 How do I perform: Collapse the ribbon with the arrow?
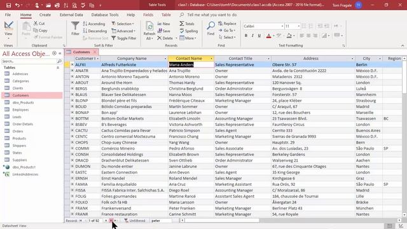pyautogui.click(x=403, y=45)
